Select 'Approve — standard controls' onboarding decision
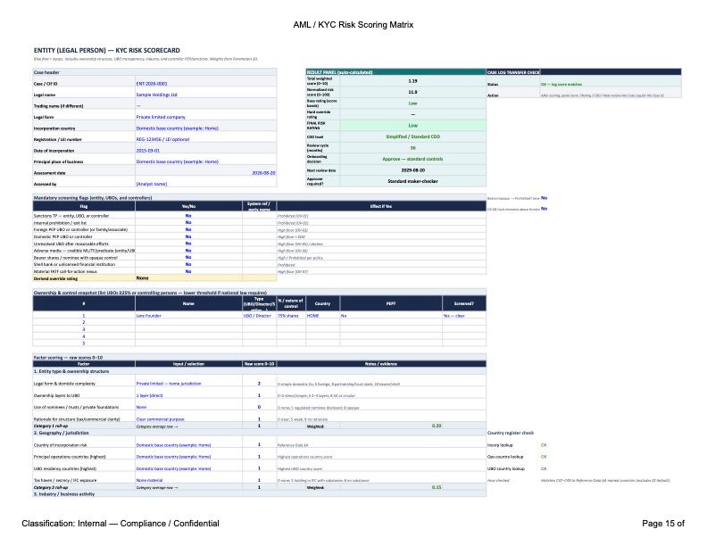707x546 pixels. 412,159
